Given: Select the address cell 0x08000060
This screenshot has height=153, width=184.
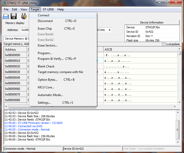Looking at the screenshot, I should pos(16,89).
